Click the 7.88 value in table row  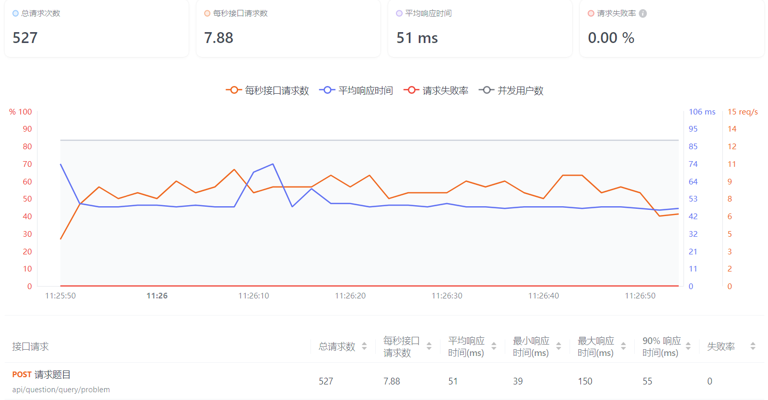(392, 381)
